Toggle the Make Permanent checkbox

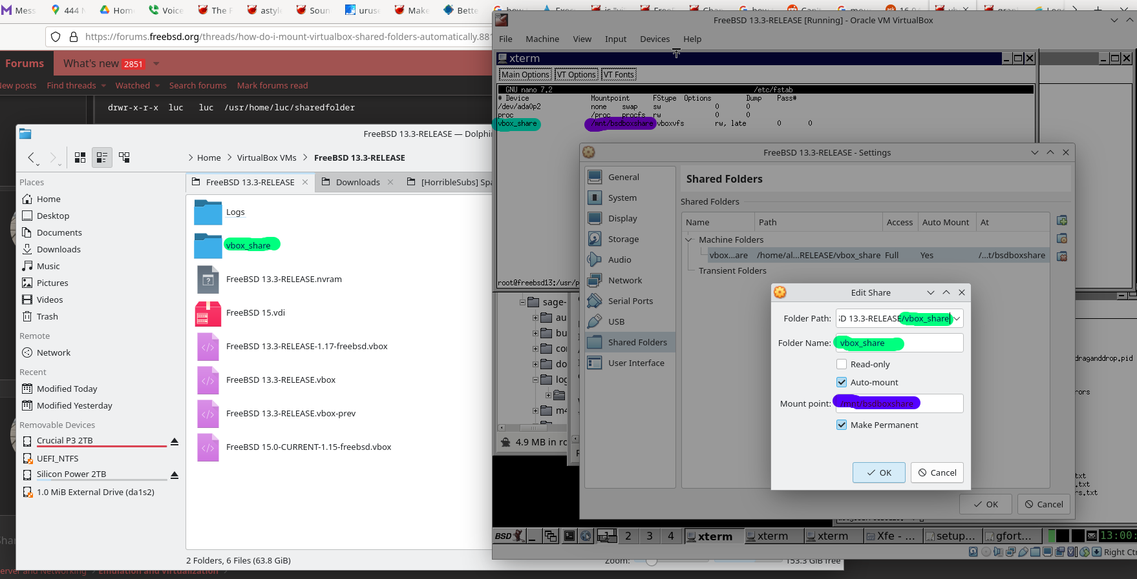842,425
